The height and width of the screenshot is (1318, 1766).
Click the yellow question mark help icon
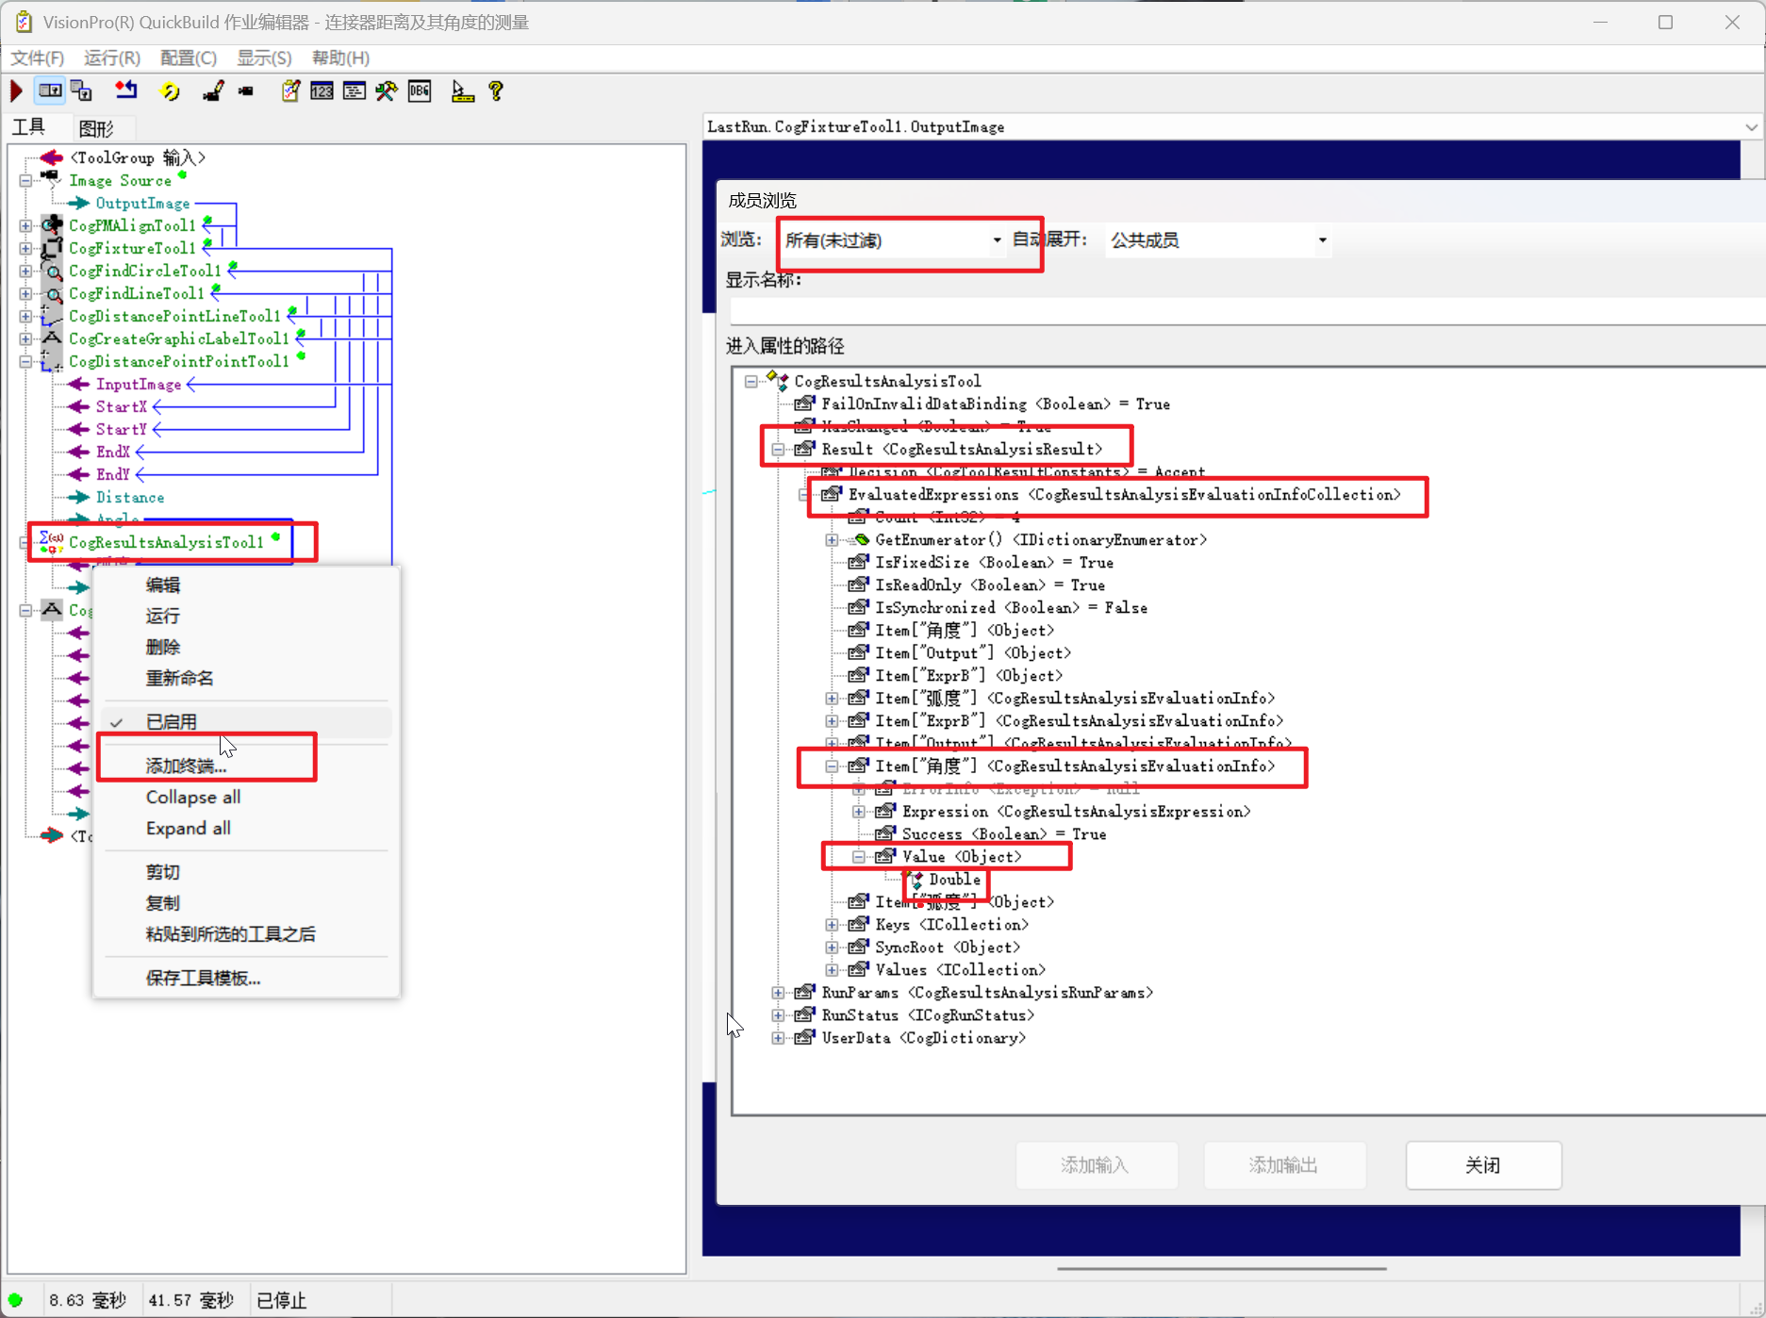click(496, 91)
